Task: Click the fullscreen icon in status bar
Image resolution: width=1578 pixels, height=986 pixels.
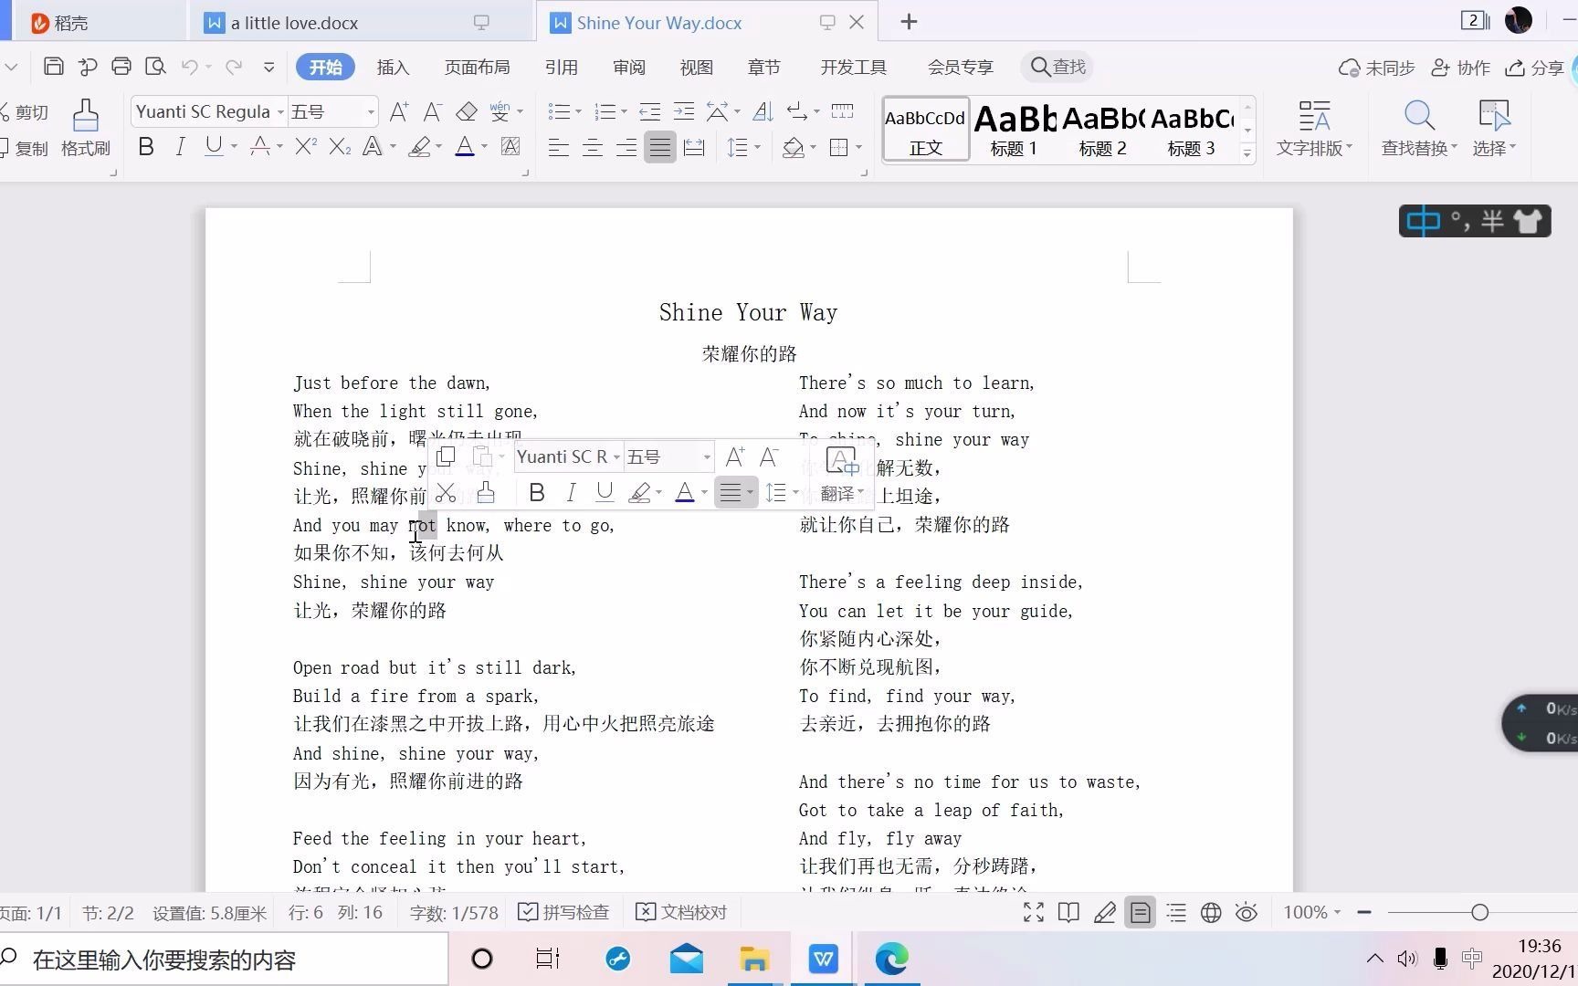Action: click(x=1034, y=912)
